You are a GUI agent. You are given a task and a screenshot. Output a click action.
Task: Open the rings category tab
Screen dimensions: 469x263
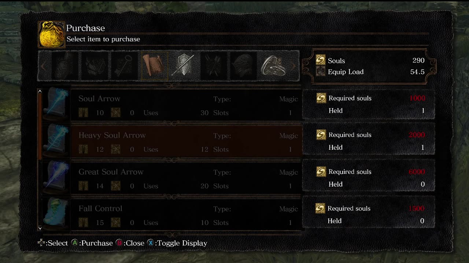point(273,66)
